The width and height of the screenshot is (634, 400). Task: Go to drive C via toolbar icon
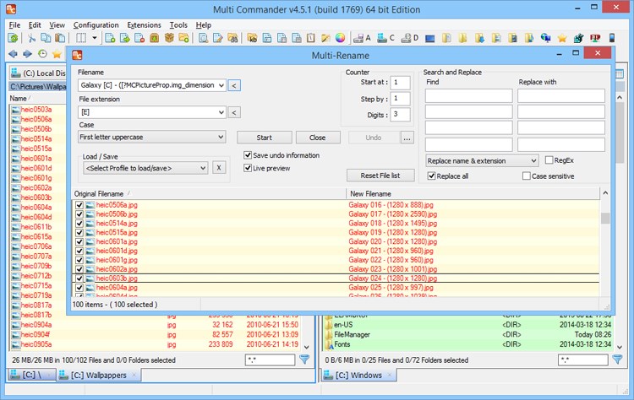click(385, 38)
